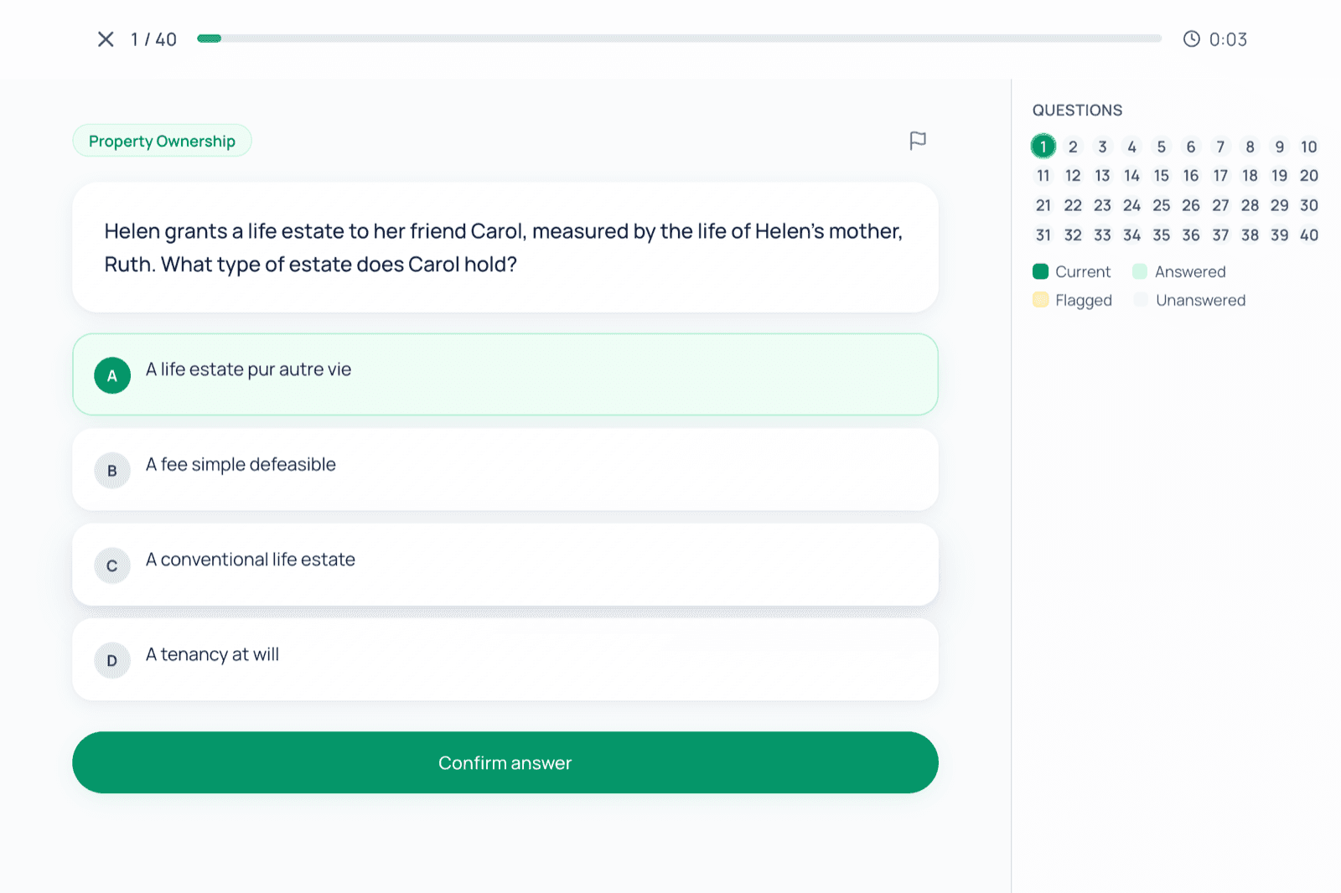Click the question text about Helen and Carol

(x=504, y=247)
